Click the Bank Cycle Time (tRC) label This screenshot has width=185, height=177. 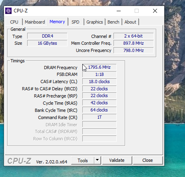click(x=56, y=110)
